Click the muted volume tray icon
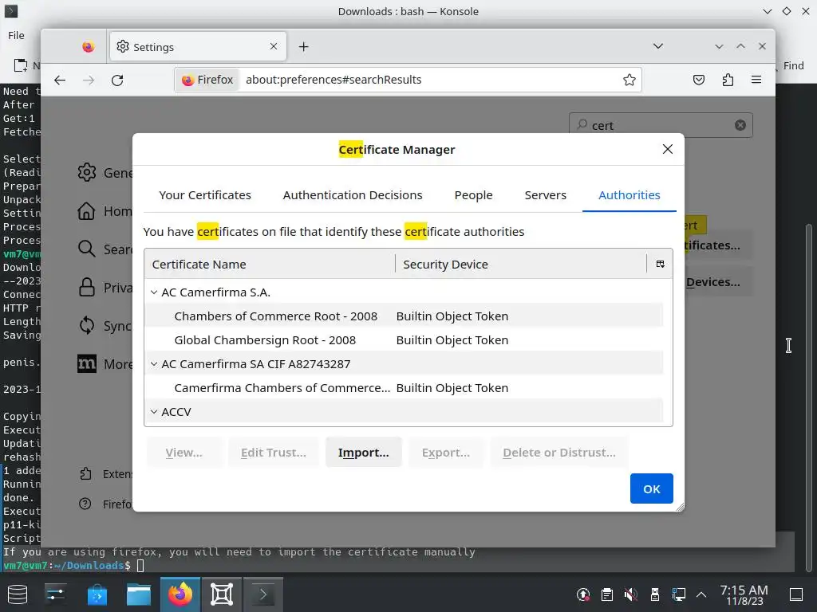This screenshot has width=817, height=612. [x=631, y=594]
